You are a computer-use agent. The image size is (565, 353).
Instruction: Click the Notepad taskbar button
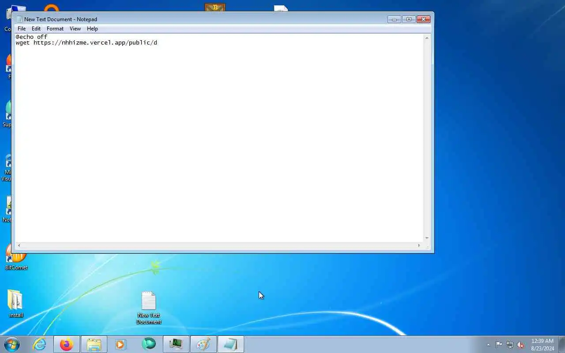tap(231, 344)
